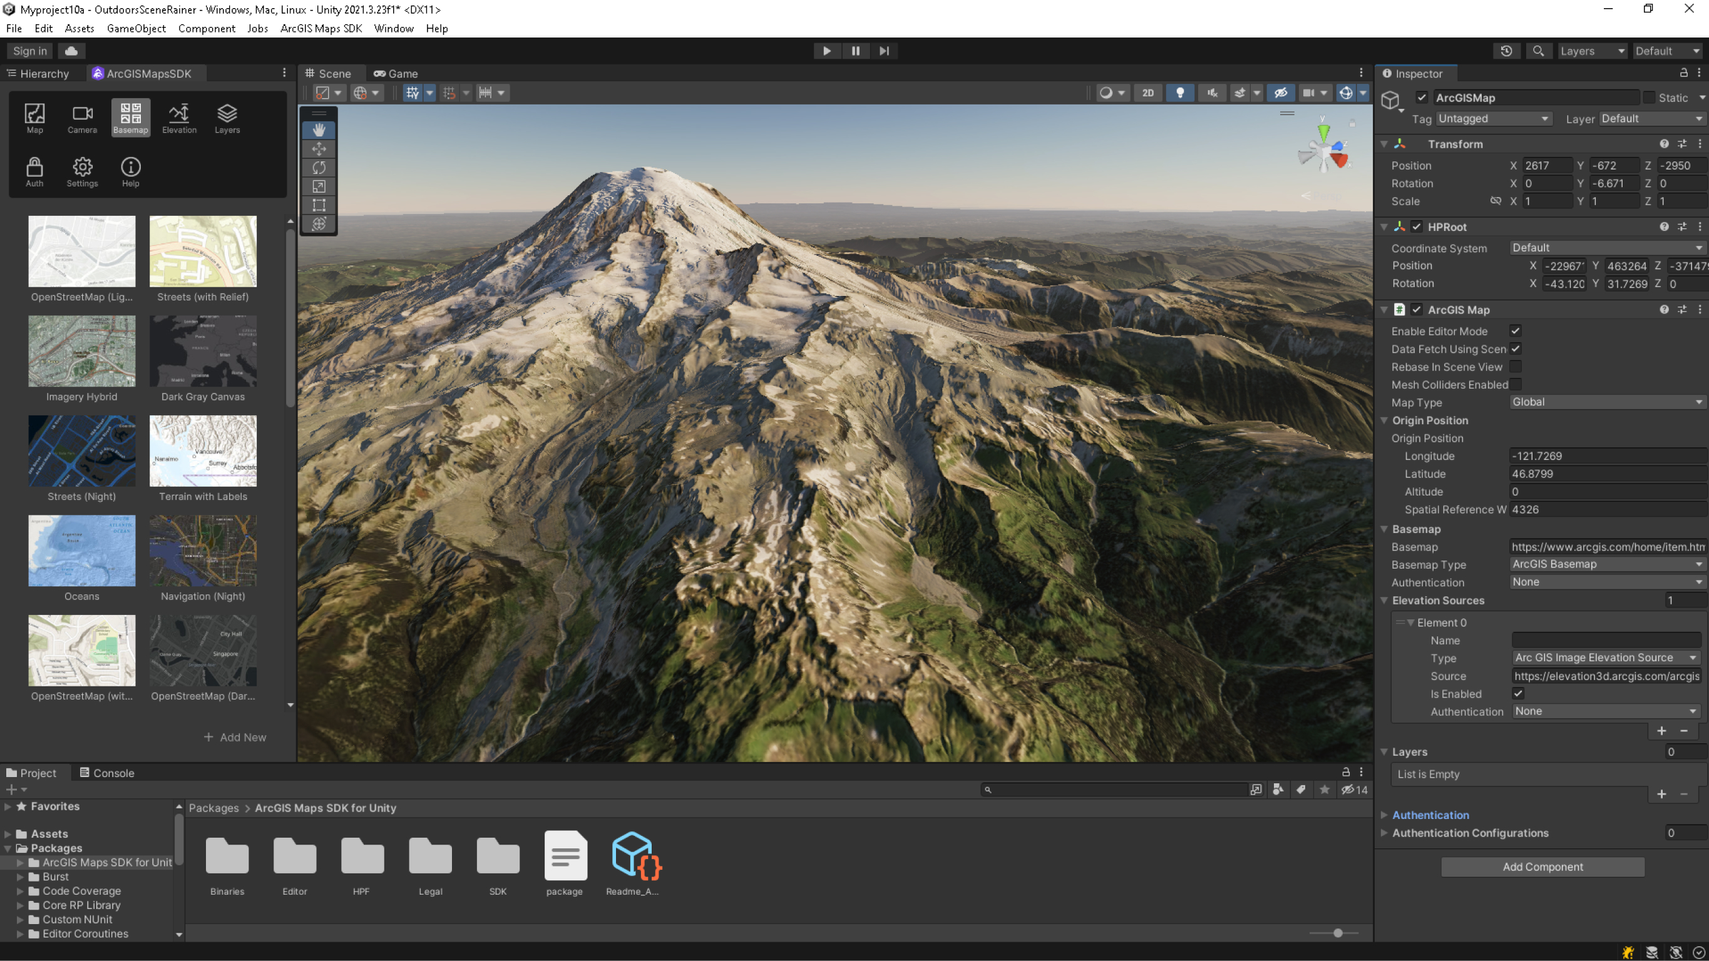Open the Map tool in ArcGISMapsSDK panel

point(34,118)
